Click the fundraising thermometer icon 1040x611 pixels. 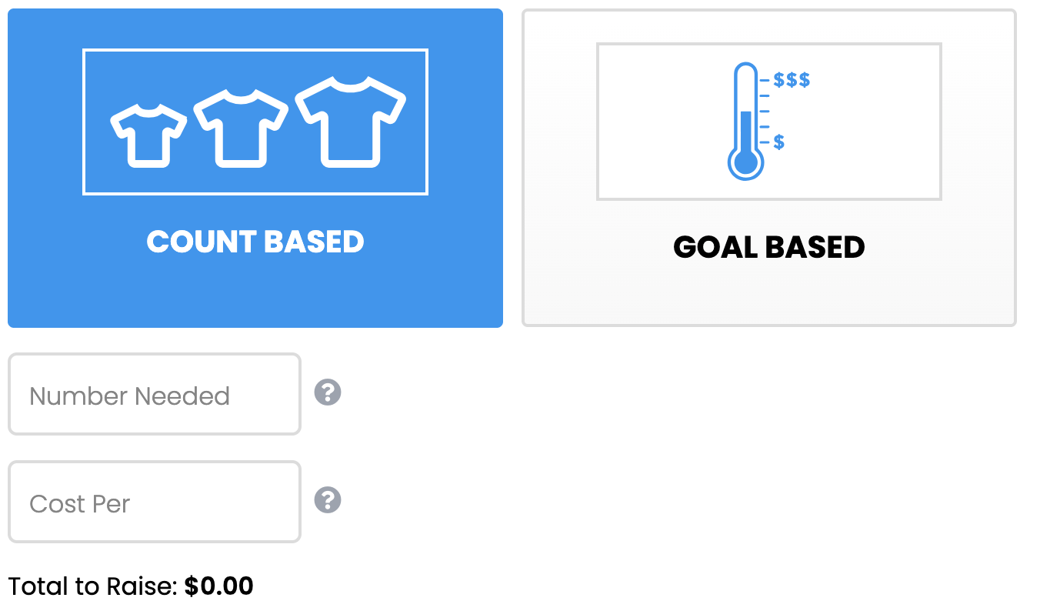745,122
